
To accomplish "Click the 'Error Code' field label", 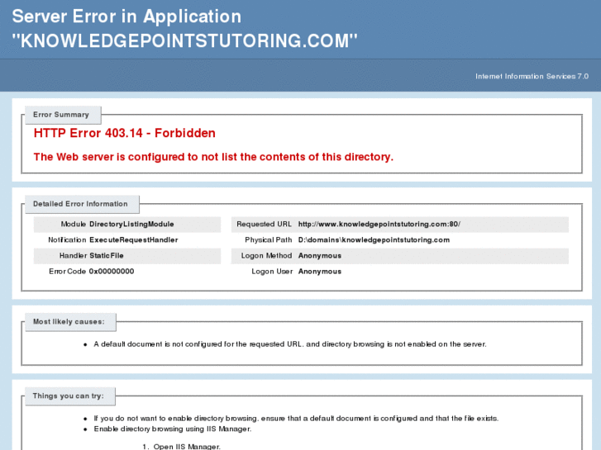I will coord(67,271).
